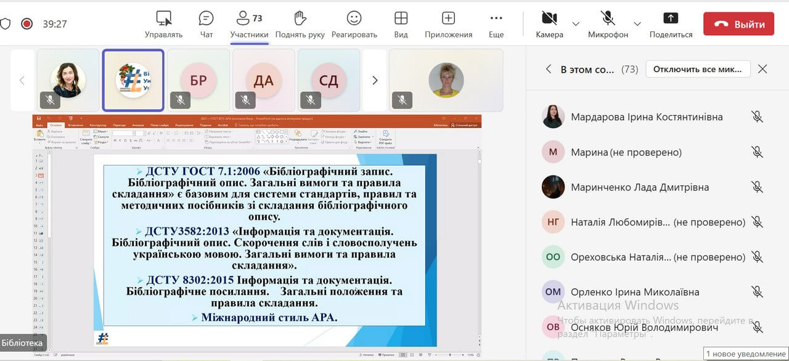Close the participants side panel
The image size is (789, 361).
pyautogui.click(x=762, y=69)
